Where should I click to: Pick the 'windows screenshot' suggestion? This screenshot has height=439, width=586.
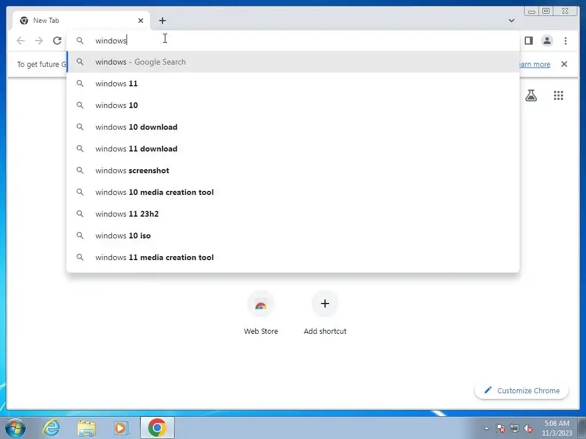click(x=293, y=170)
